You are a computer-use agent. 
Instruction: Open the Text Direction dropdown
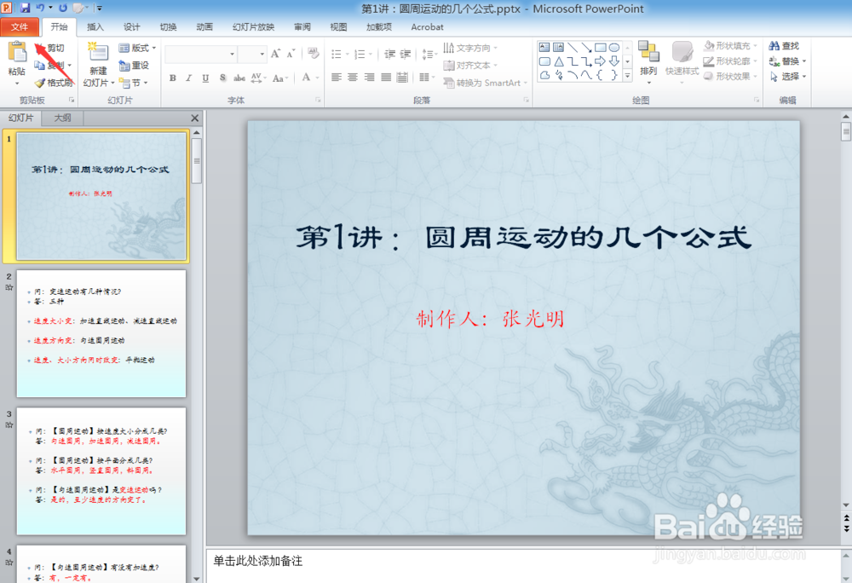(470, 48)
